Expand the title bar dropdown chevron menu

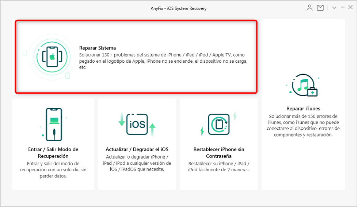pos(334,8)
